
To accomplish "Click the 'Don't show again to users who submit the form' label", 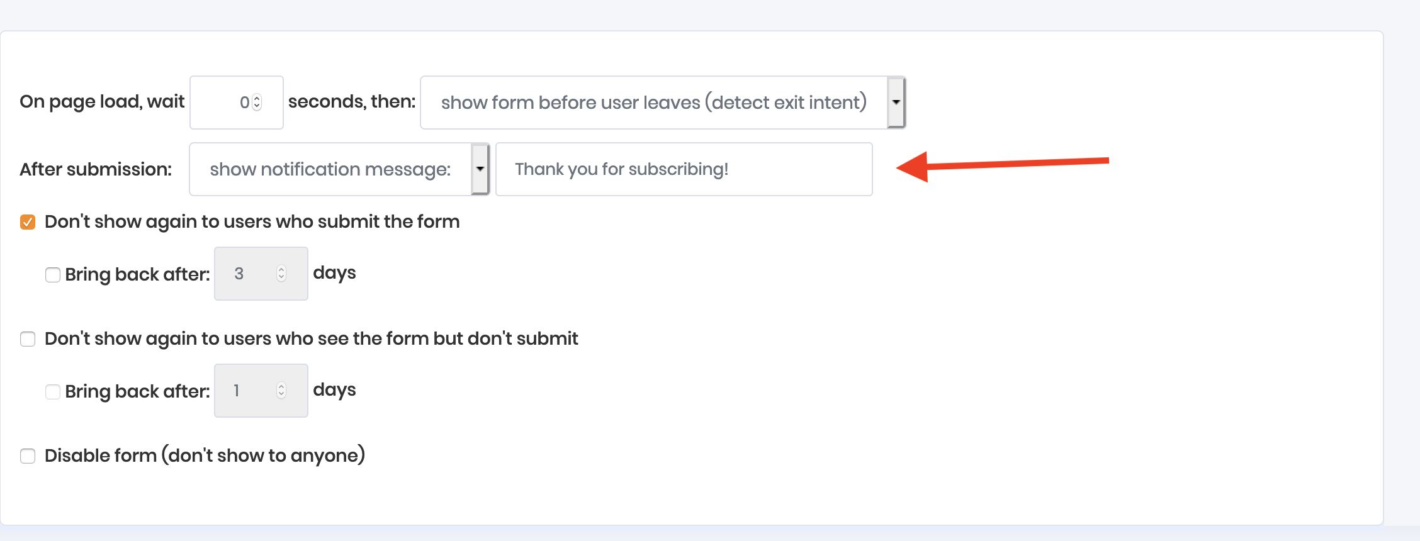I will tap(252, 221).
